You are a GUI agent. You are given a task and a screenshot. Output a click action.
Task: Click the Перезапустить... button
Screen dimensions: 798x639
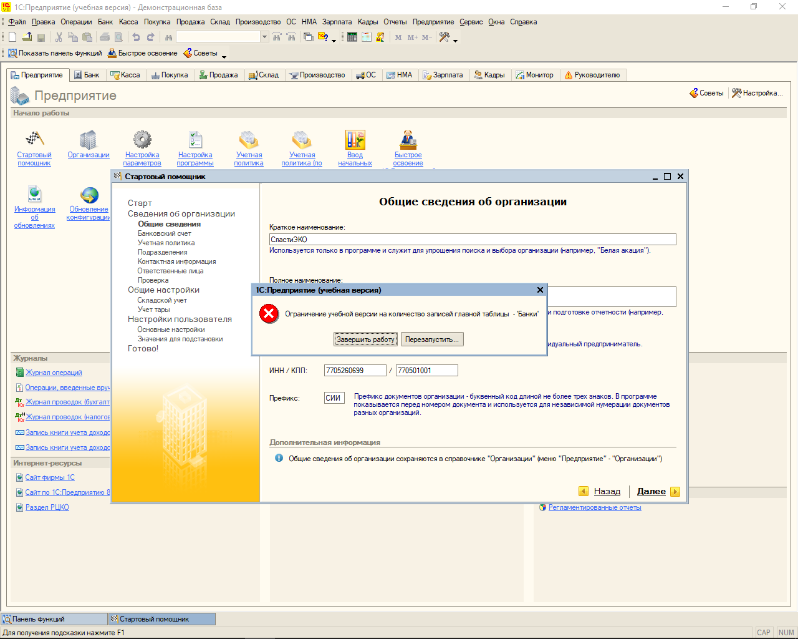[x=432, y=339]
